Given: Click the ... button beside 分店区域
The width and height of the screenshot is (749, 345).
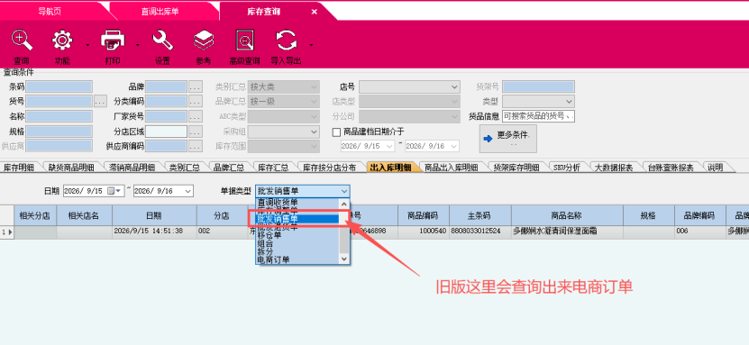Looking at the screenshot, I should coord(196,132).
